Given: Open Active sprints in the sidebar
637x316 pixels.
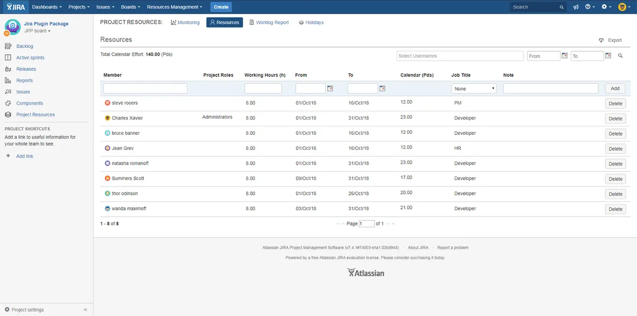Looking at the screenshot, I should 30,58.
